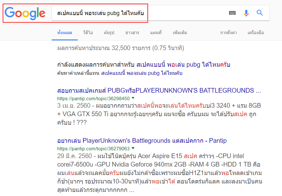Viewport: 282px width, 196px height.
Task: Expand arrow beside pantip topic 36279063
Action: (133, 148)
